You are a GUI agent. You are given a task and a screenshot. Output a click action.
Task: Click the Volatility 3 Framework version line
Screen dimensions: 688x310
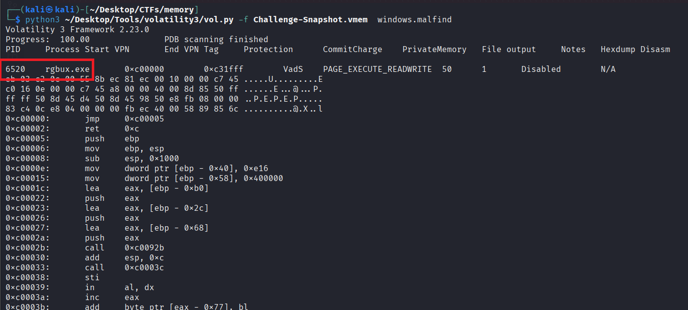(x=77, y=30)
